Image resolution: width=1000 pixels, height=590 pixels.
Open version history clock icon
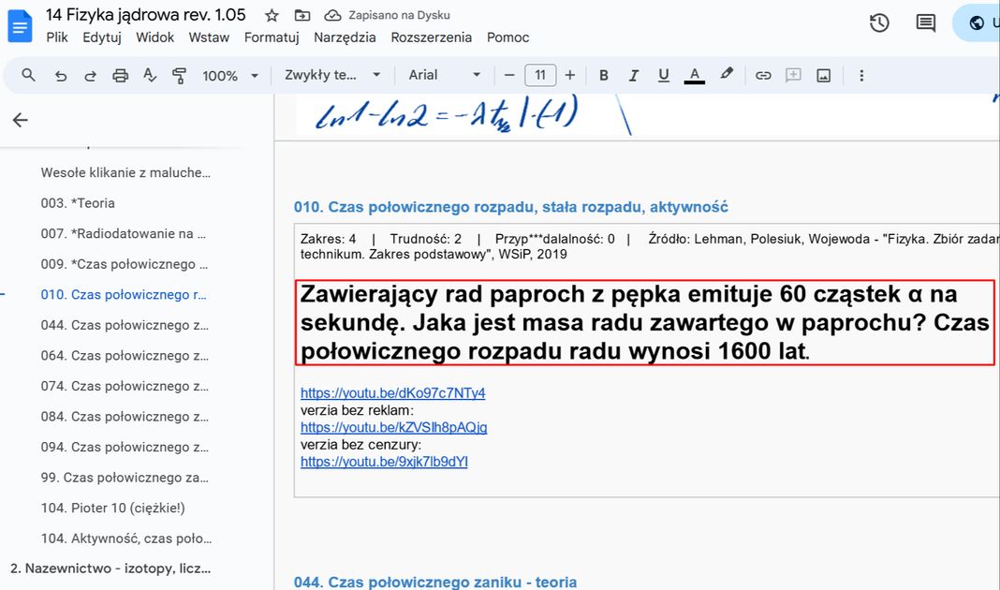(879, 23)
